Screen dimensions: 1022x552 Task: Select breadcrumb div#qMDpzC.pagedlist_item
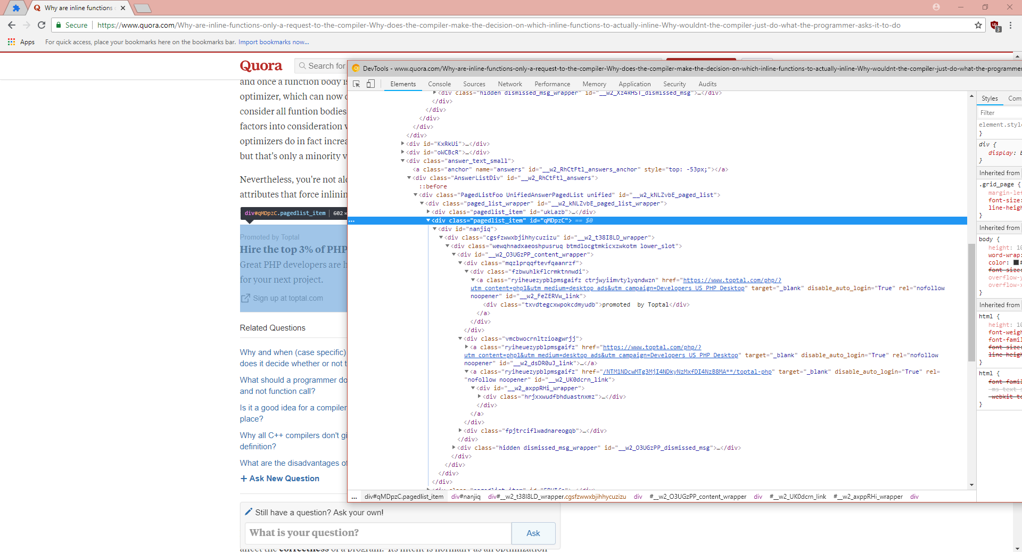pos(404,497)
